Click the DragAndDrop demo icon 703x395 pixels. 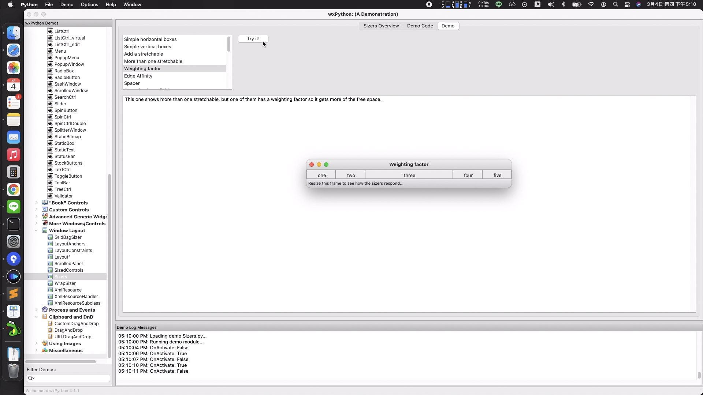pyautogui.click(x=50, y=330)
